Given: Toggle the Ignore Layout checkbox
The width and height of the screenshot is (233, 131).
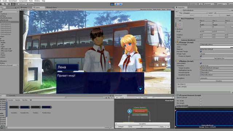Looking at the screenshot, I should [x=201, y=98].
